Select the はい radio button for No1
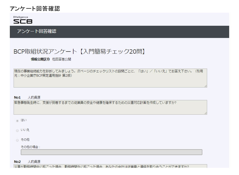This screenshot has width=239, height=175. coord(17,121)
